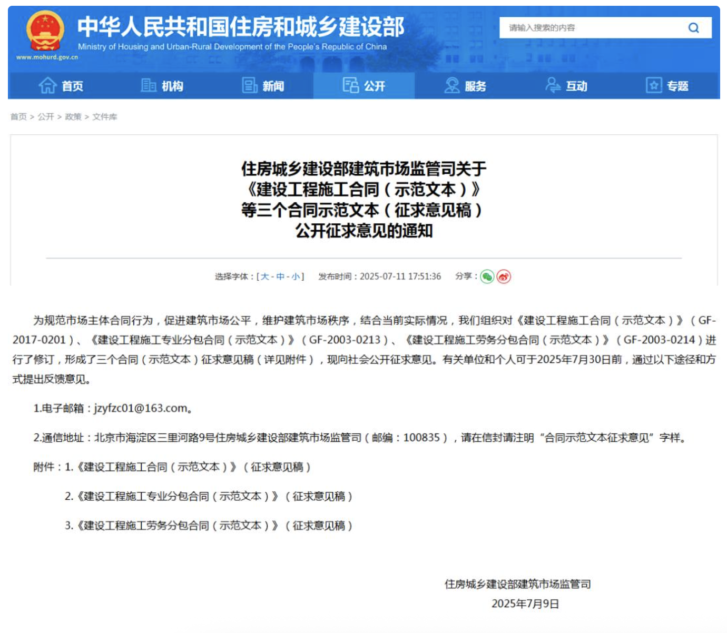Open the 首页 navigation tab
Screen dimensions: 727x633
coord(61,85)
